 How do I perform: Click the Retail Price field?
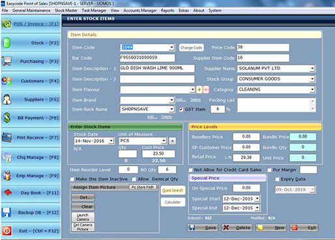246,158
